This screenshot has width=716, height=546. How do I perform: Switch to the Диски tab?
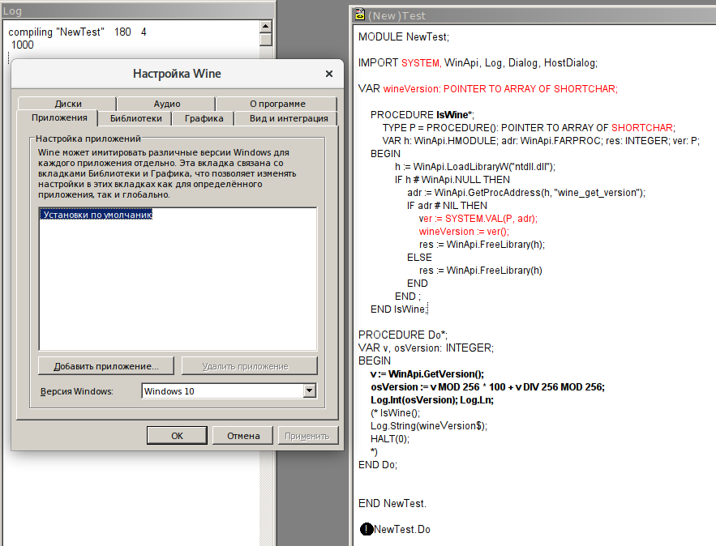pos(68,104)
